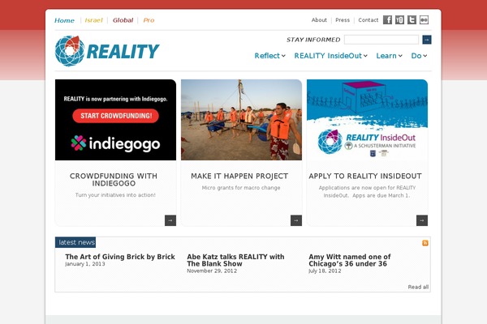Open the Make It Happen Project heading
Image resolution: width=487 pixels, height=324 pixels.
[239, 176]
